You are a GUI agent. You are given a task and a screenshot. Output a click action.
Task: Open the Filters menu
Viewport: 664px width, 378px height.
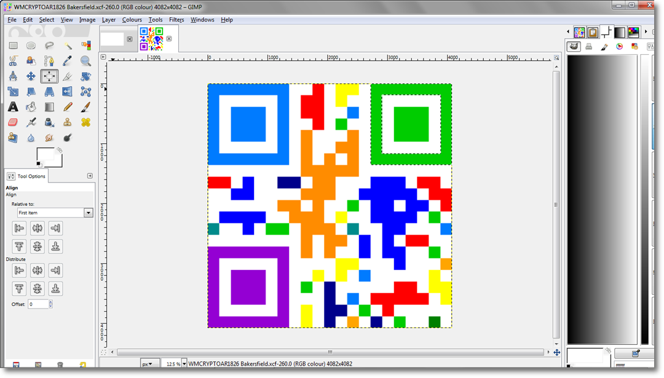[176, 20]
